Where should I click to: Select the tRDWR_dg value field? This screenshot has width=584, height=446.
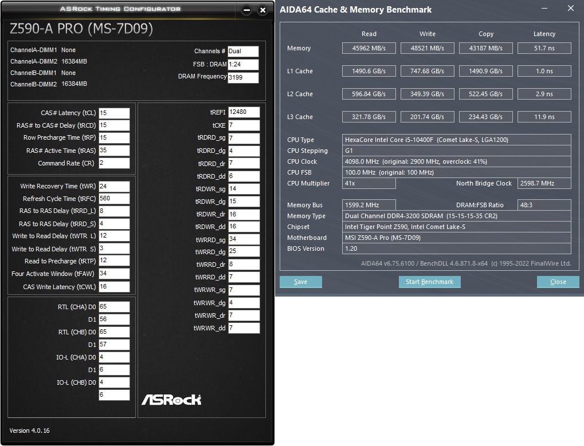tap(244, 201)
